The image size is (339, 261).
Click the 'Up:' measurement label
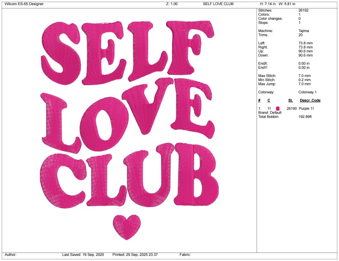point(261,51)
